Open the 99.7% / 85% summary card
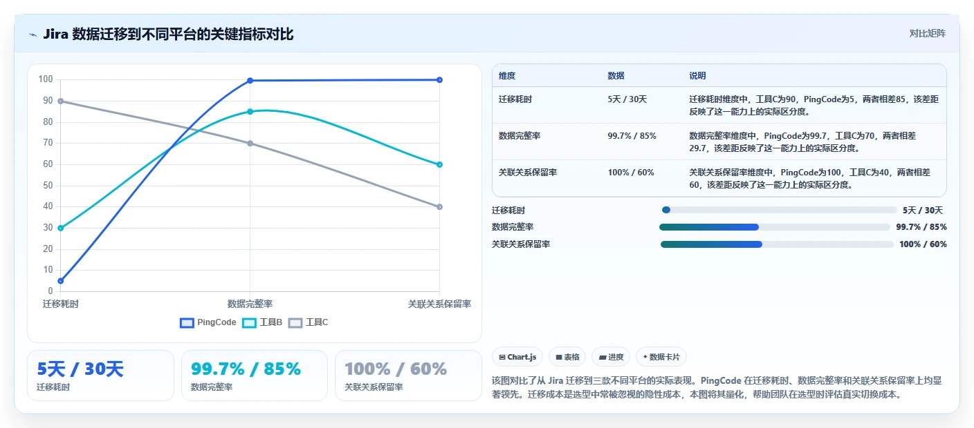 (255, 376)
